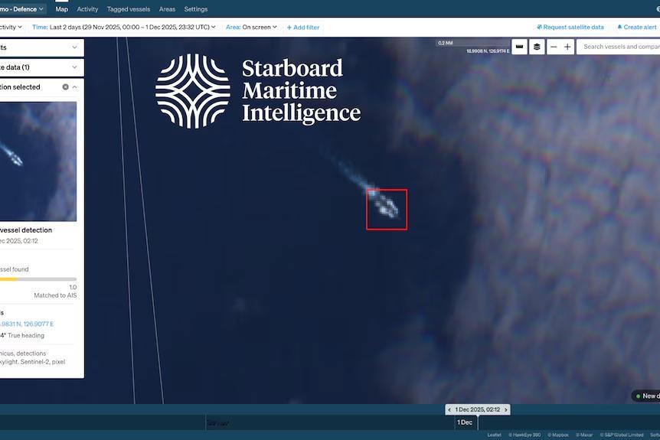660x440 pixels.
Task: Click the Create alert button
Action: click(x=637, y=27)
